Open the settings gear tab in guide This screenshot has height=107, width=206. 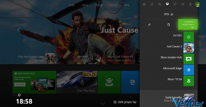144,4
